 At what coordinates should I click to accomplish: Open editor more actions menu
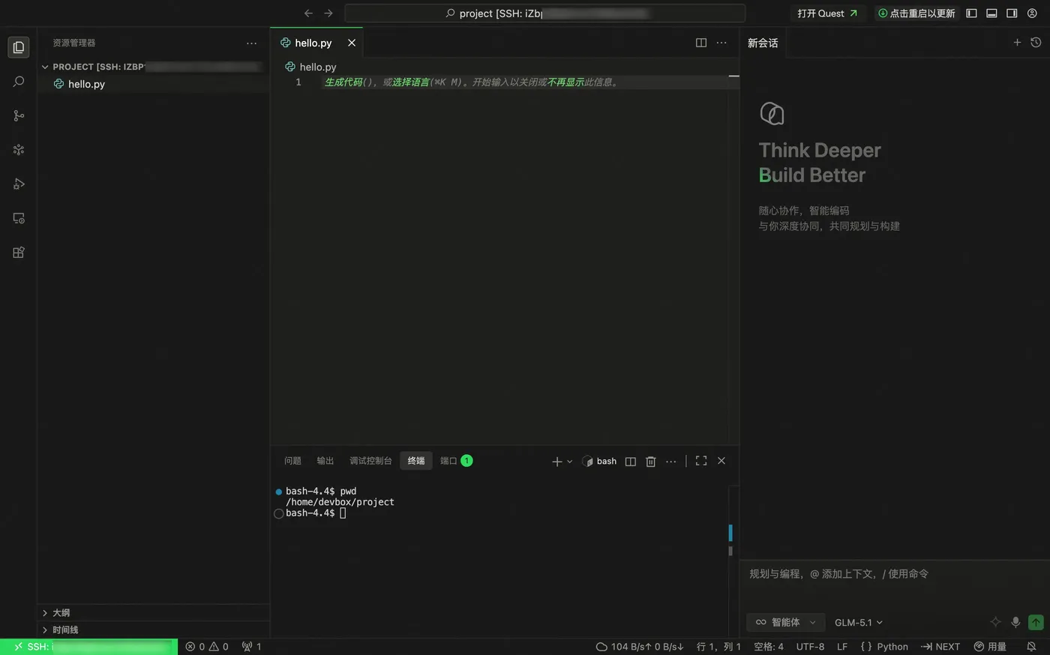pyautogui.click(x=721, y=43)
